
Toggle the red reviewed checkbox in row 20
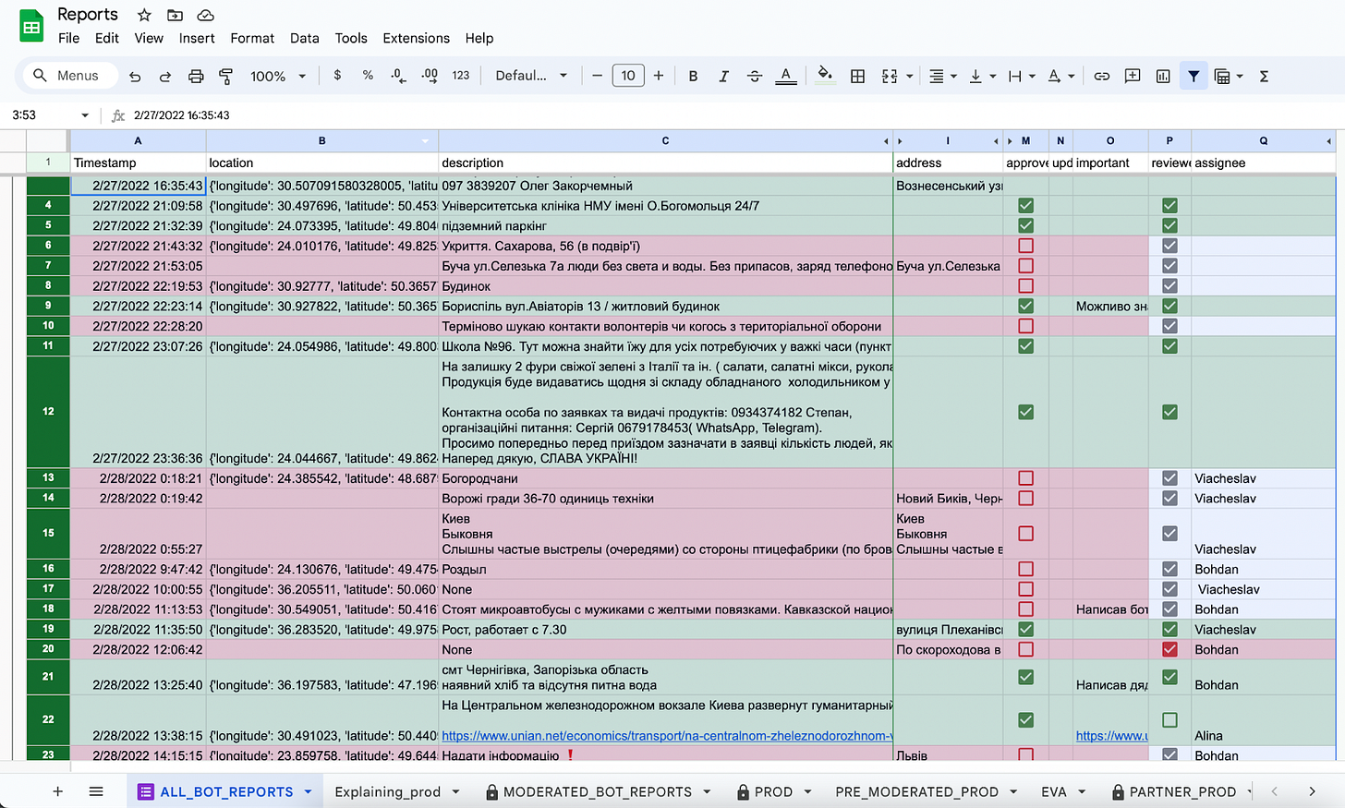click(1169, 649)
